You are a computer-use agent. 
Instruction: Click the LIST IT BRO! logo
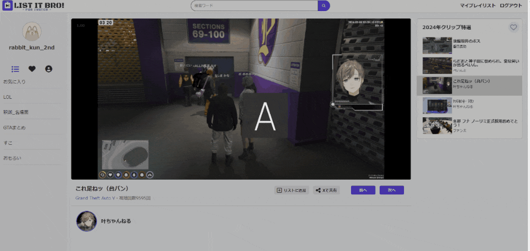tap(33, 6)
